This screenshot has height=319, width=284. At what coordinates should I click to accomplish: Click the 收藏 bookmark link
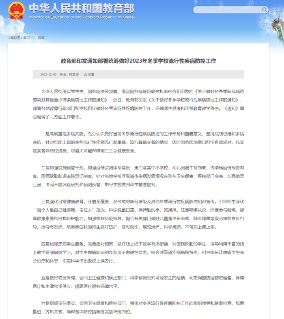coord(91,74)
